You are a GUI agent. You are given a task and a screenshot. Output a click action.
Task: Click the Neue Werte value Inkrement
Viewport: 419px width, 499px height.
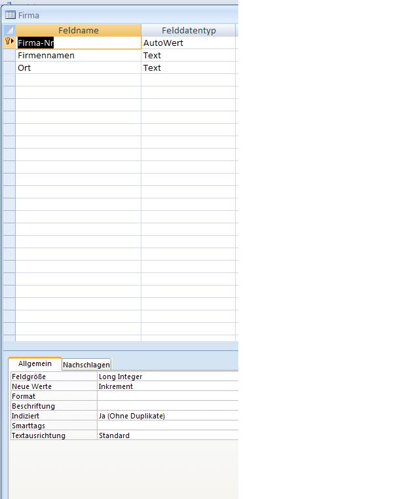168,386
